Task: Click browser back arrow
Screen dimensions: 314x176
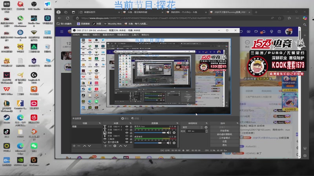Action: pos(60,18)
